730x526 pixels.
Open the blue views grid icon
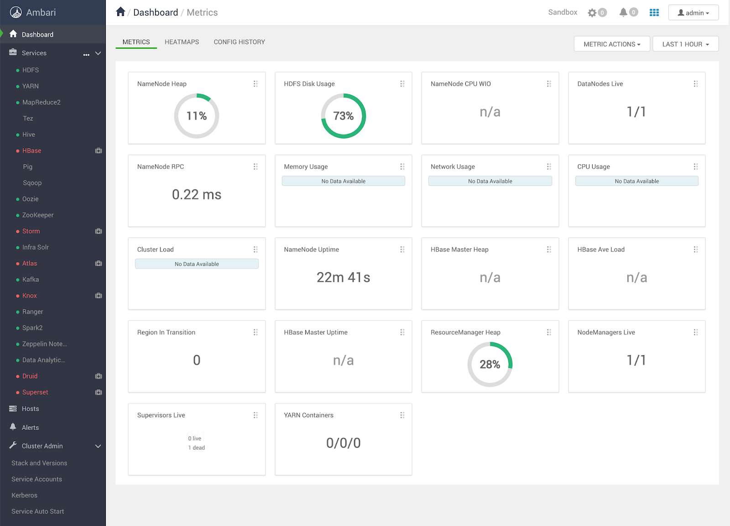coord(654,13)
